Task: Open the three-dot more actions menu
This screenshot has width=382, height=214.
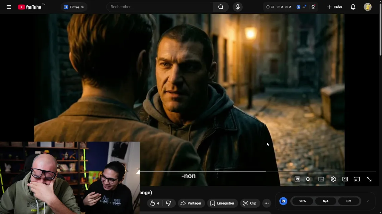Action: [267, 203]
